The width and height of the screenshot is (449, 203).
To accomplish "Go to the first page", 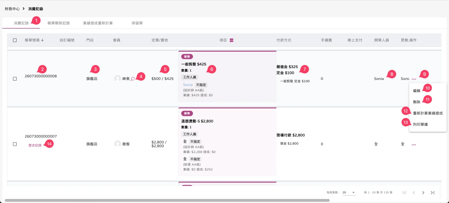I will (x=404, y=193).
